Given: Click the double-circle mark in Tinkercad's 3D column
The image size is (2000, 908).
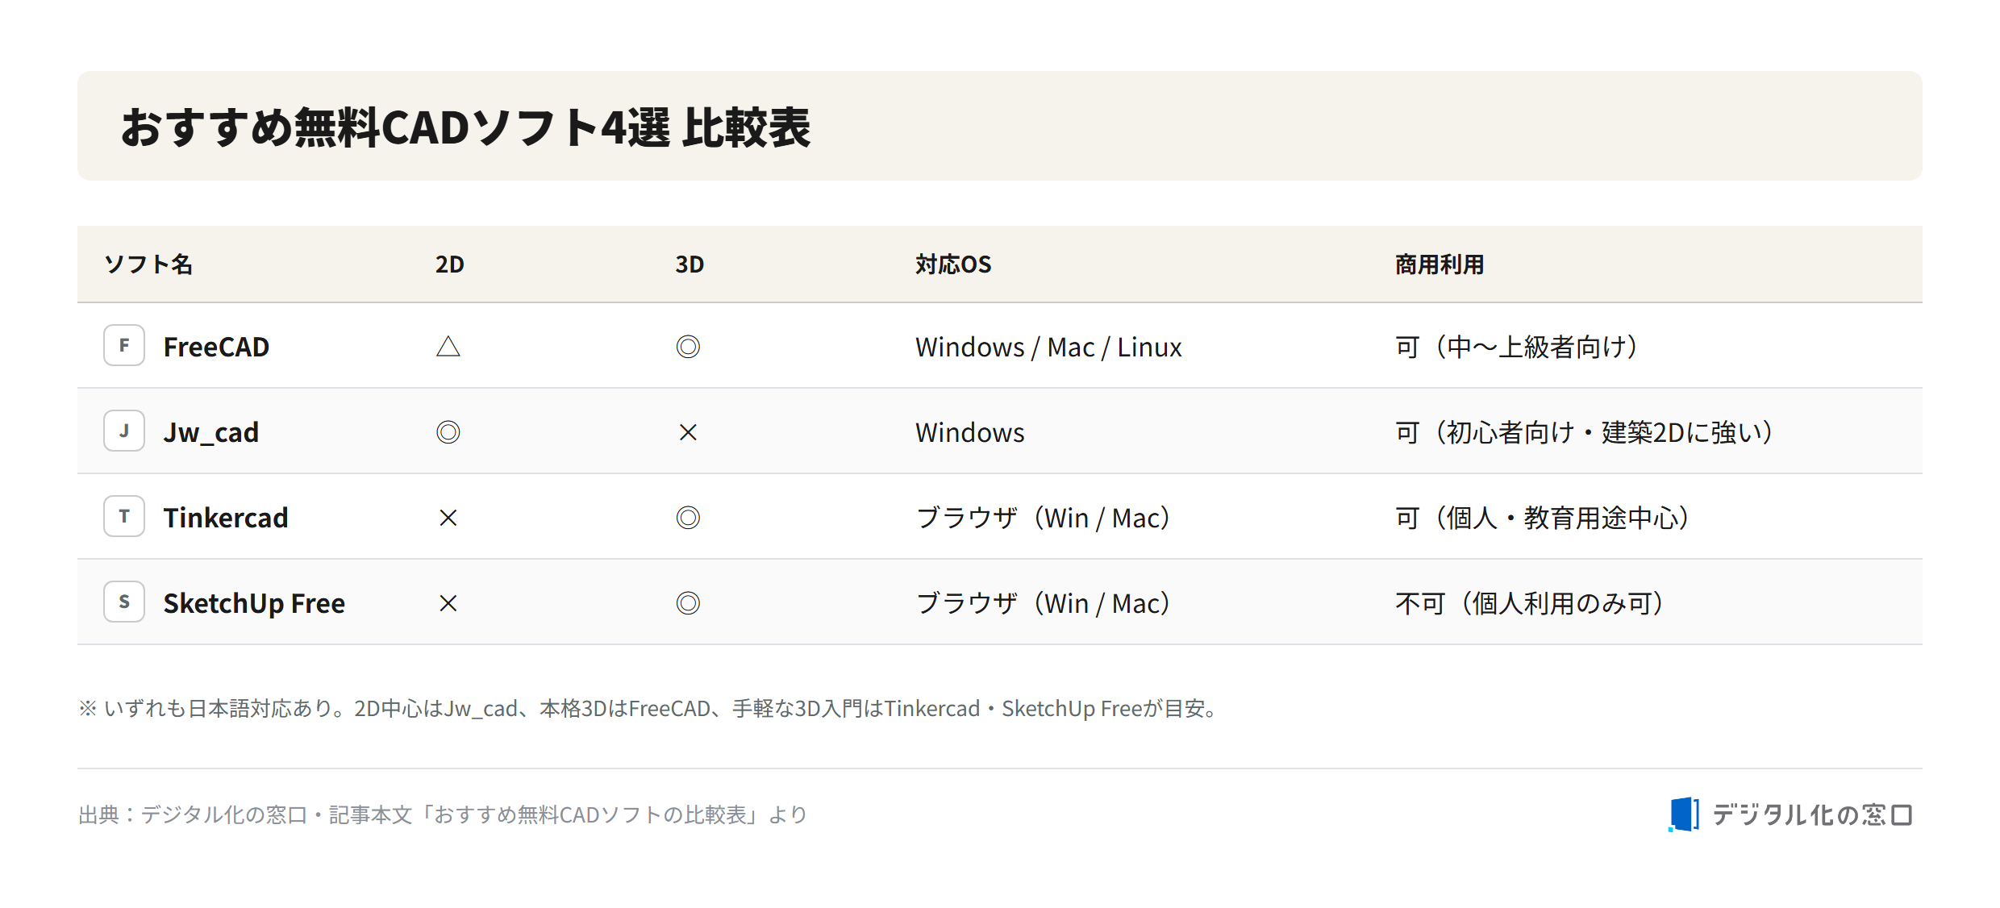Looking at the screenshot, I should click(688, 518).
